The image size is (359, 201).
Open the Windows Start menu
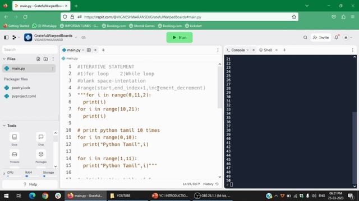pyautogui.click(x=6, y=196)
